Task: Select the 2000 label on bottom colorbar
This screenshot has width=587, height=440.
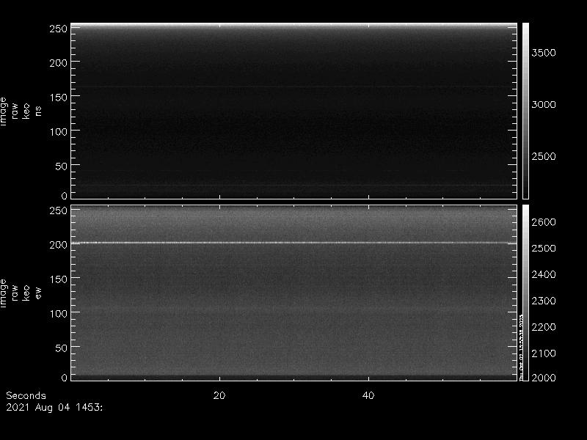Action: tap(543, 378)
